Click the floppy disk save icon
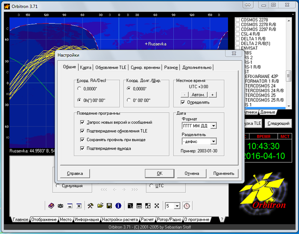The height and width of the screenshot is (234, 299). [109, 206]
